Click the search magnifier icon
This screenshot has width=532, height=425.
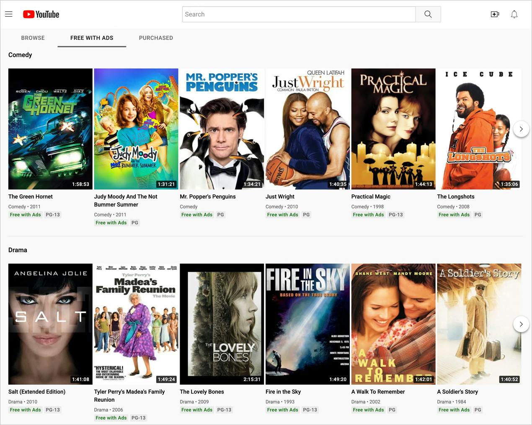tap(428, 14)
